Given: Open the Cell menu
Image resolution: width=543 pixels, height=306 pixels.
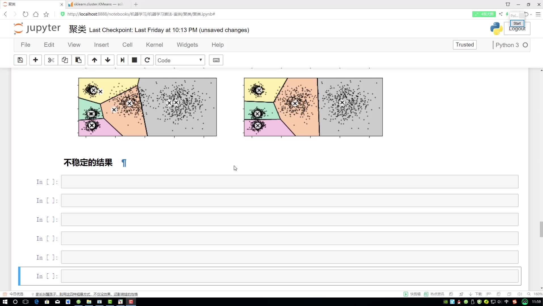Looking at the screenshot, I should tap(127, 45).
